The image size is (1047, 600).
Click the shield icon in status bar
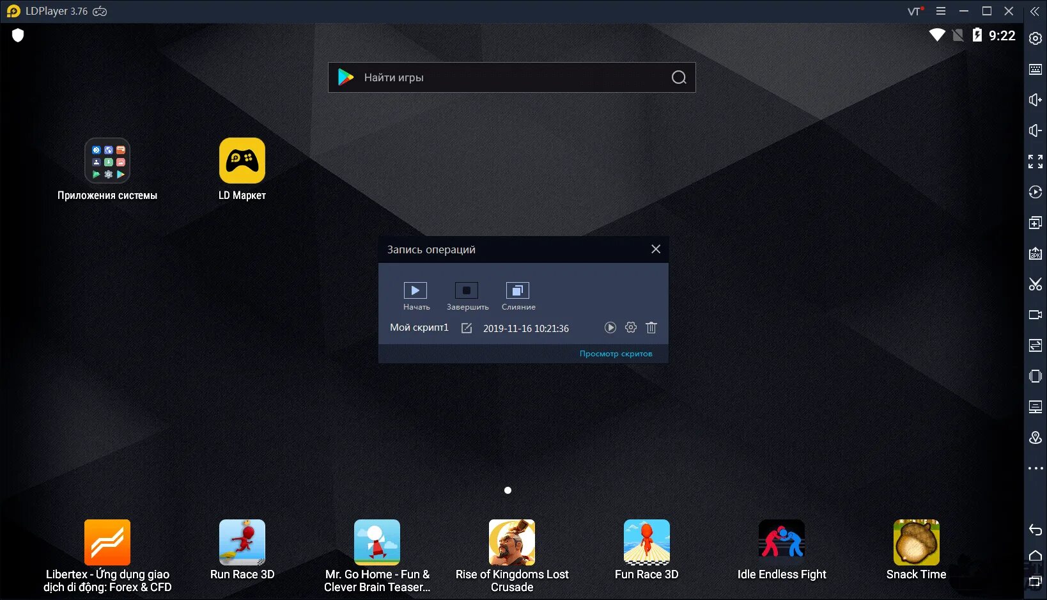pos(18,36)
